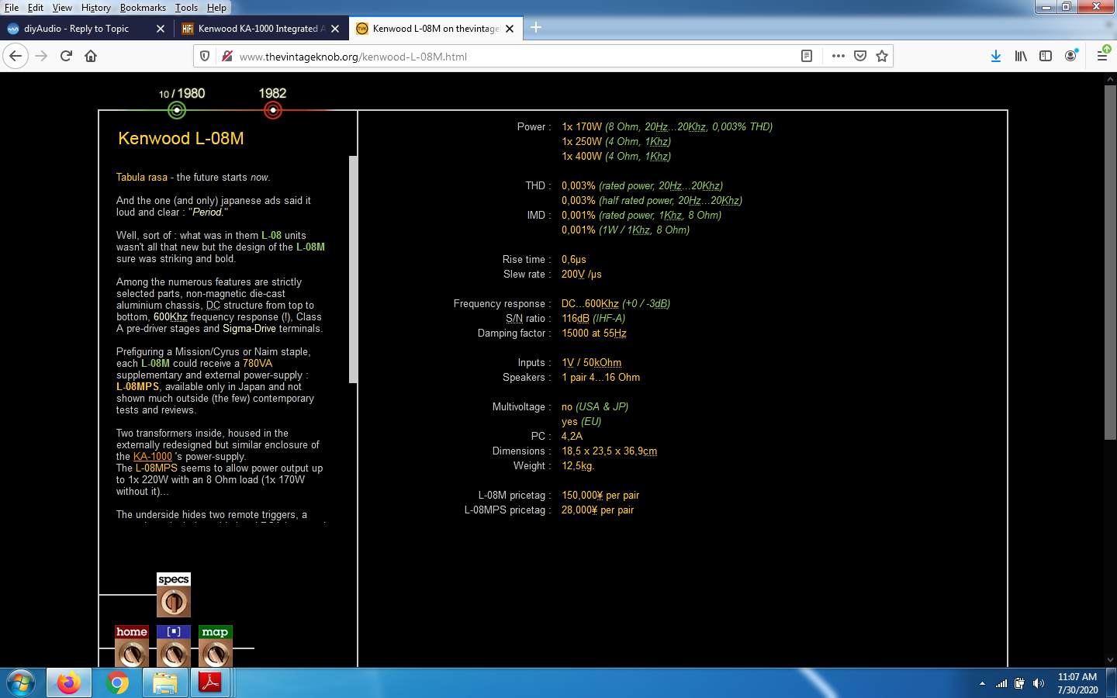
Task: Click the blue bracket knob button
Action: tap(174, 646)
